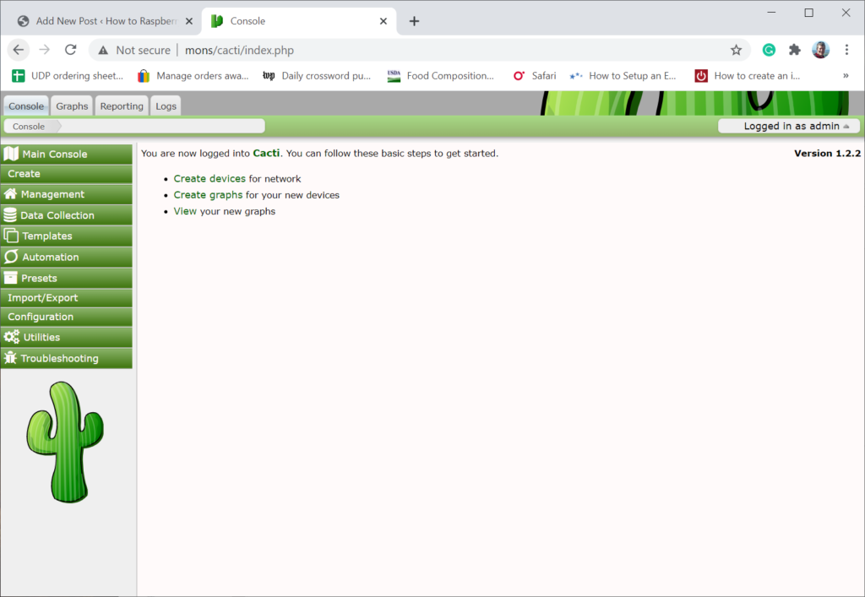Open the Main Console menu item
865x597 pixels.
click(67, 154)
